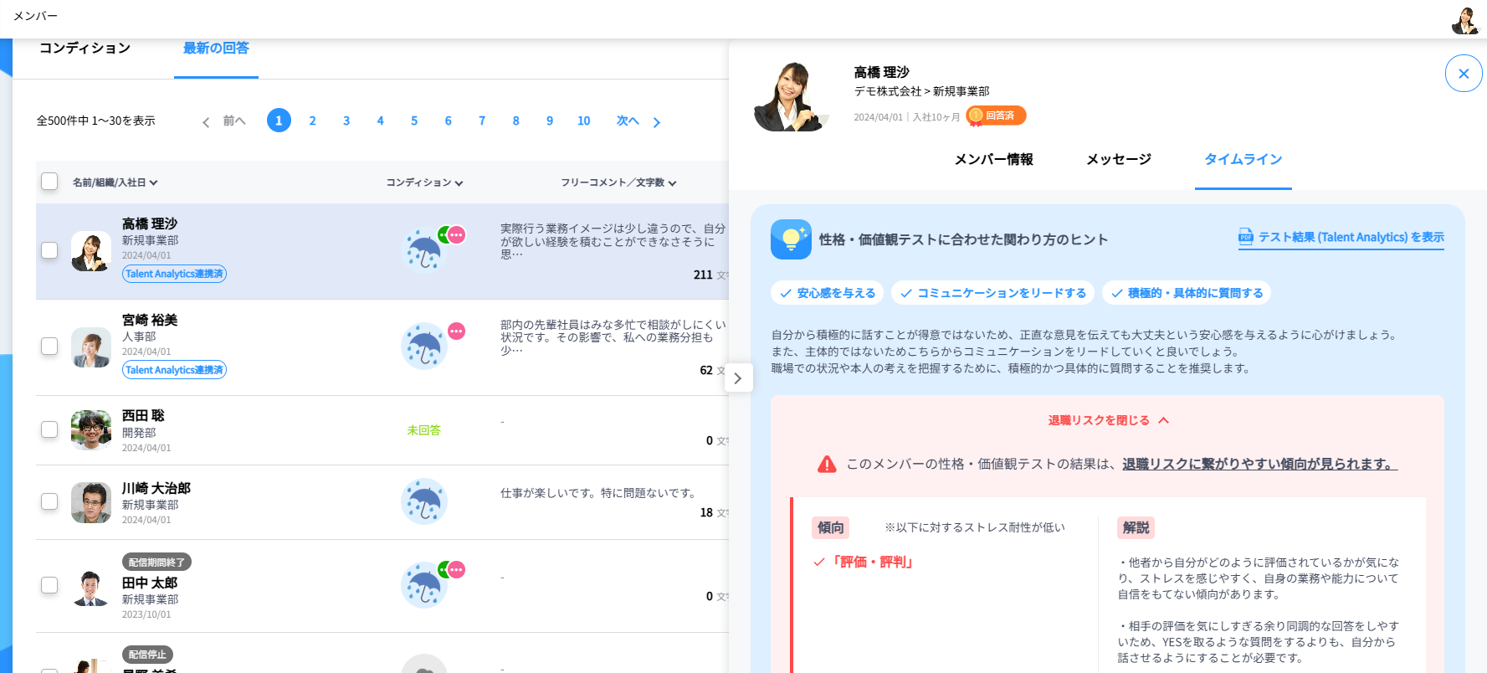
Task: Click pink message bubble on 田中 太郎 row
Action: [x=456, y=570]
